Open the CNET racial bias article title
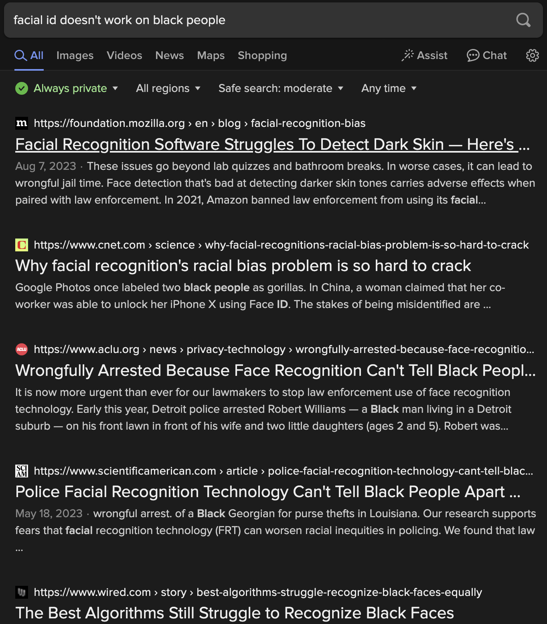This screenshot has width=547, height=624. (243, 266)
